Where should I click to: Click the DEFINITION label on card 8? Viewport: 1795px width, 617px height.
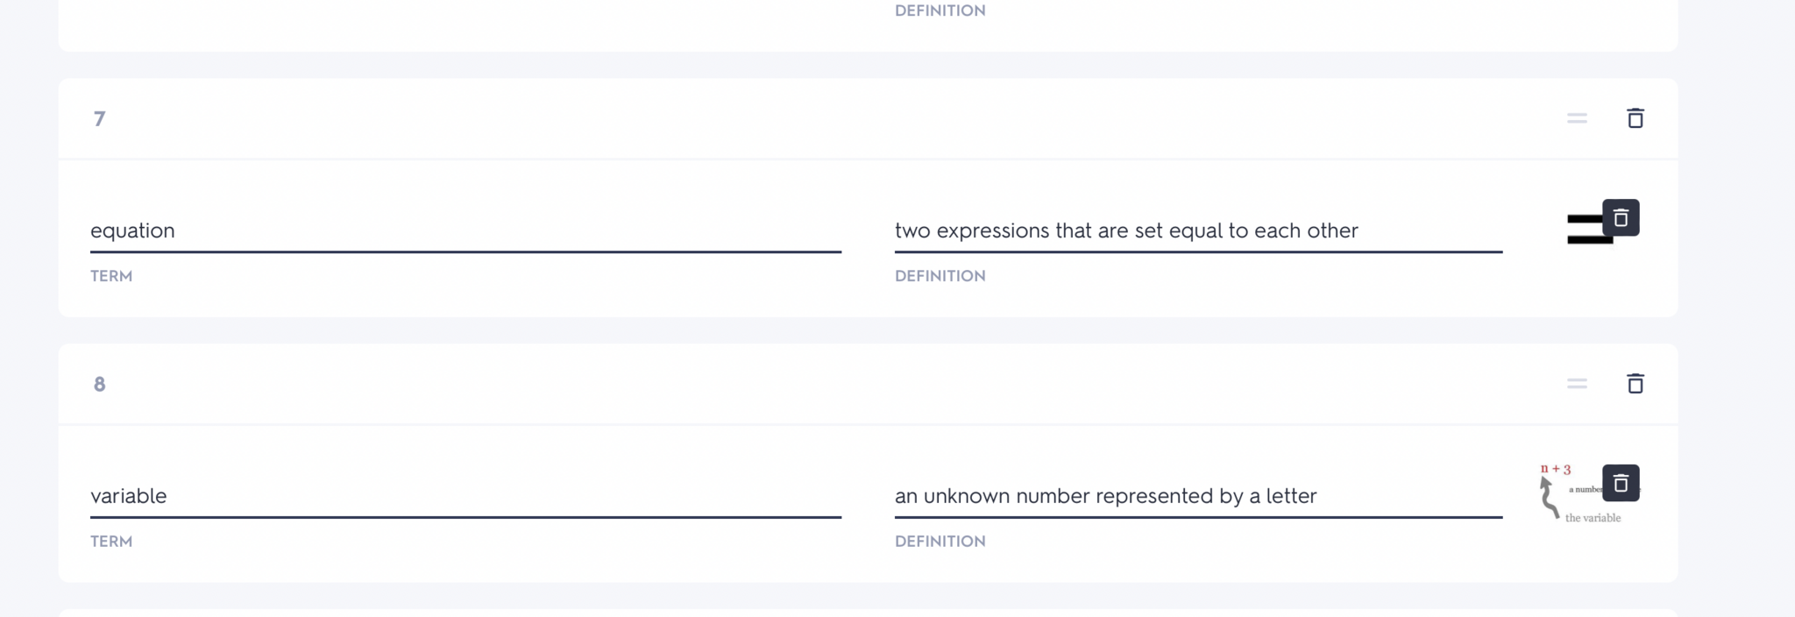940,542
